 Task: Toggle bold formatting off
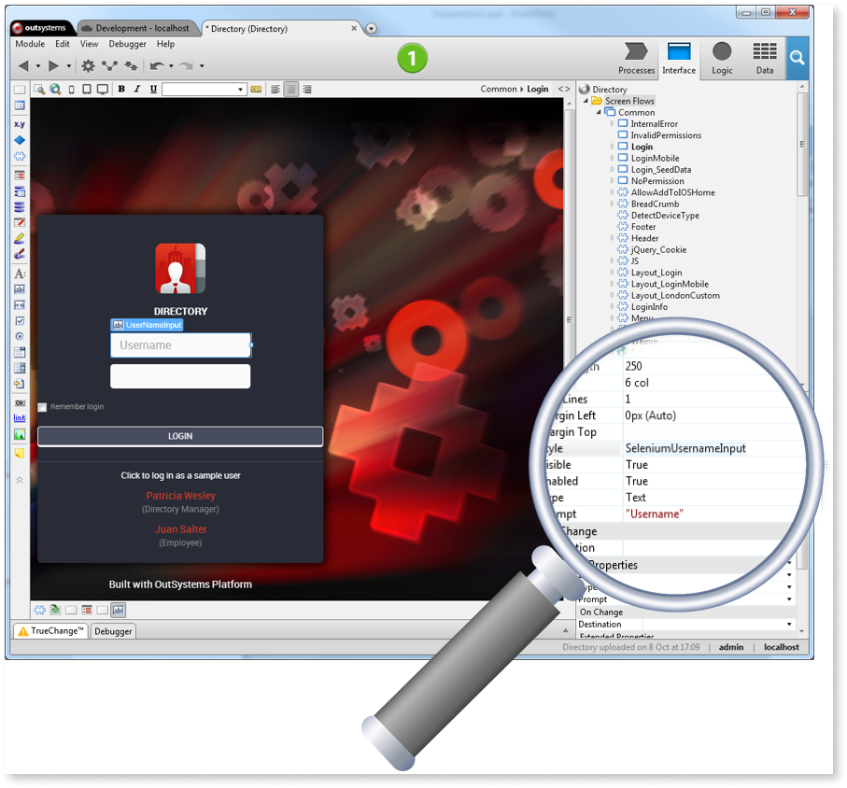(121, 89)
